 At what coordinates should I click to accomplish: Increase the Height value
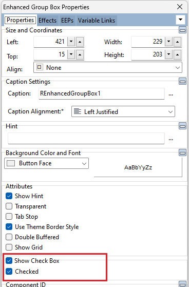(x=178, y=54)
